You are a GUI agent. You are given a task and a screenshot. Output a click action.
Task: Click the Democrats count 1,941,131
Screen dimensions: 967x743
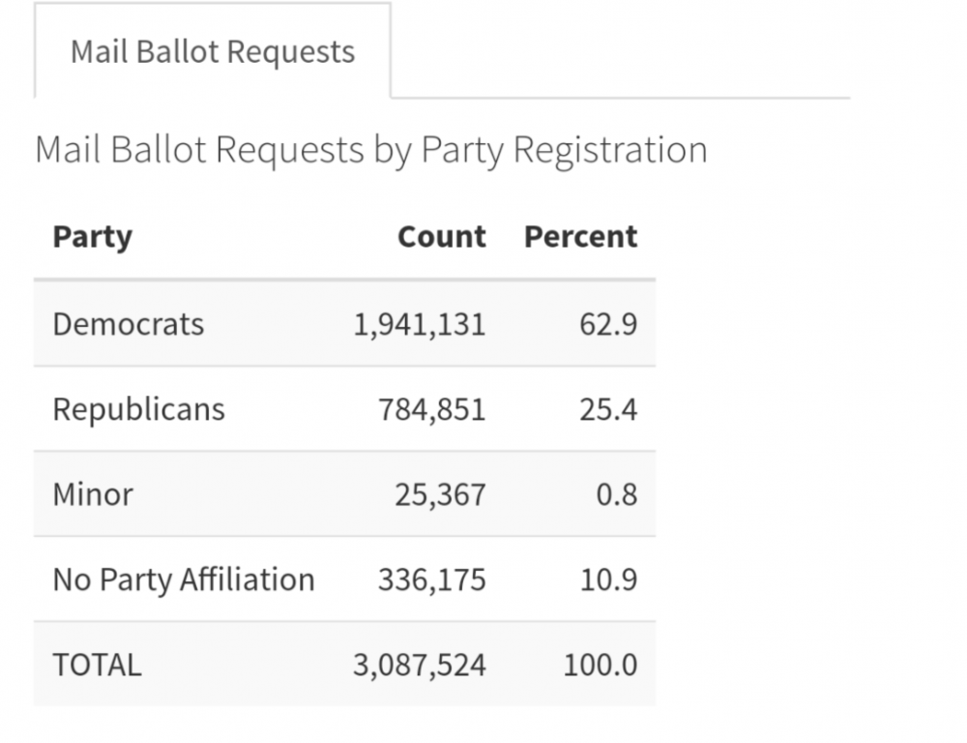(420, 324)
